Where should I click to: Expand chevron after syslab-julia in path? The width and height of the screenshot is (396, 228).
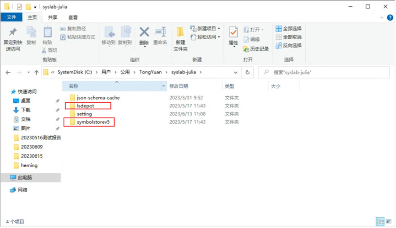pyautogui.click(x=201, y=73)
